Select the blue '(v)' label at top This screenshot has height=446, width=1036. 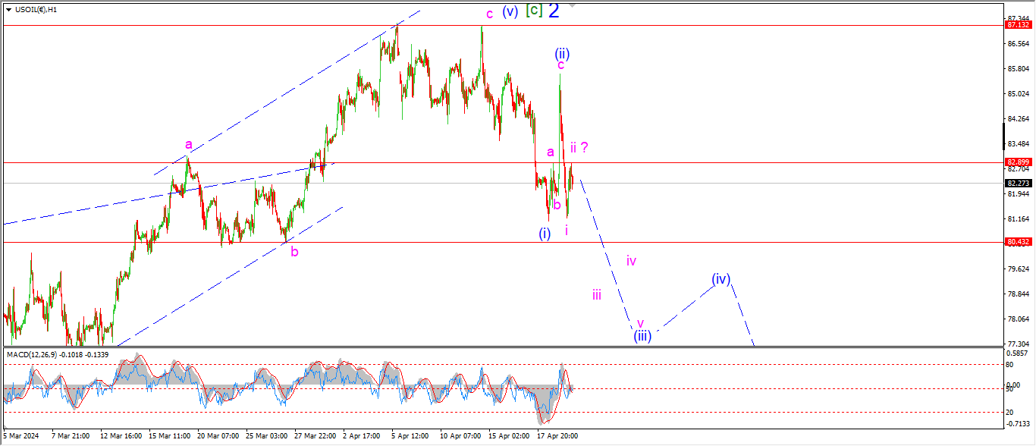pyautogui.click(x=510, y=12)
